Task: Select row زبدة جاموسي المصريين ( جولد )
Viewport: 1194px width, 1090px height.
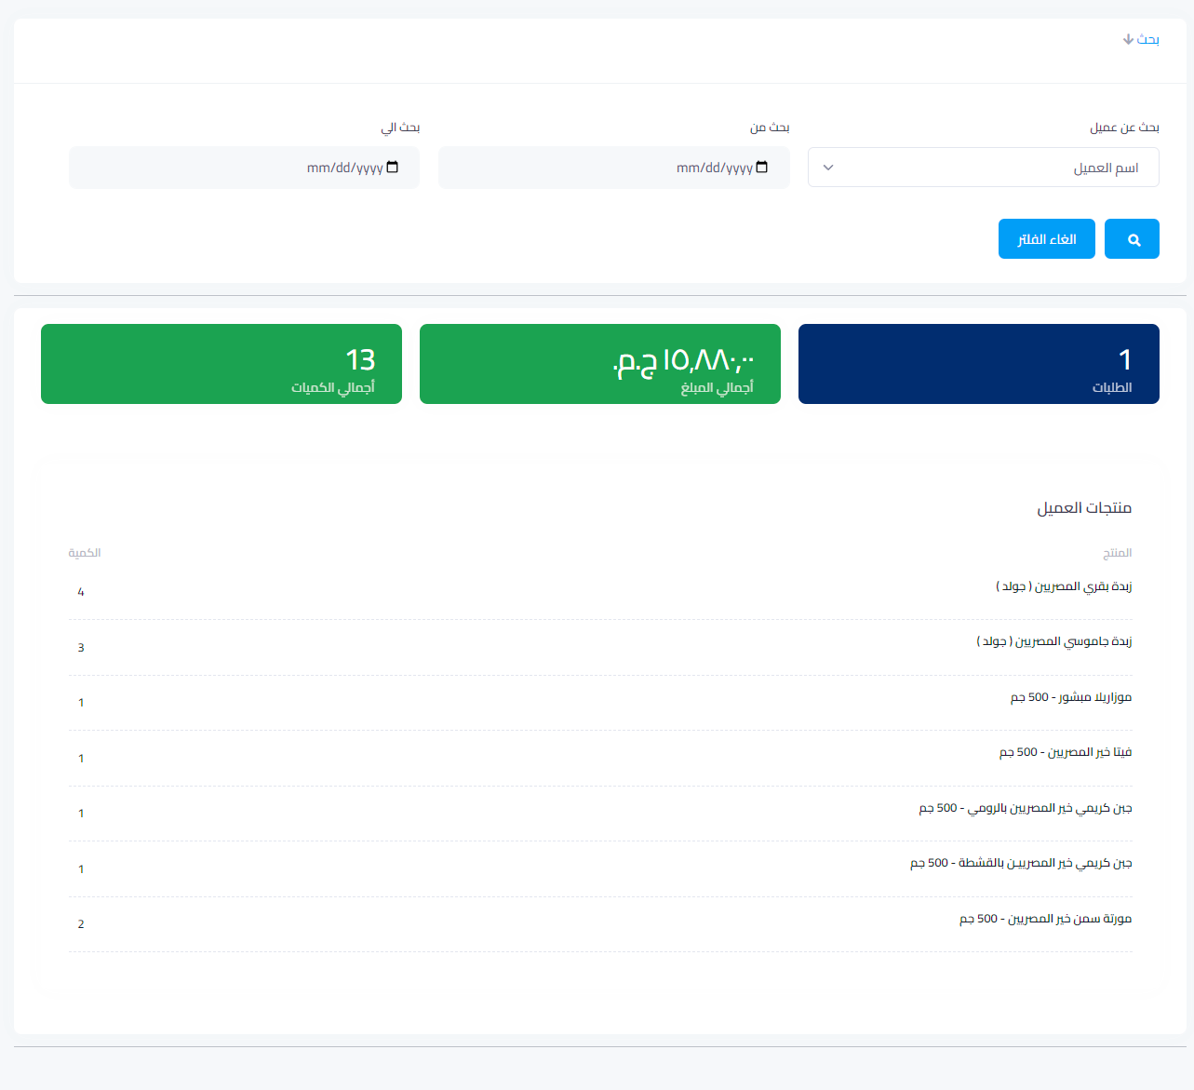Action: point(600,648)
